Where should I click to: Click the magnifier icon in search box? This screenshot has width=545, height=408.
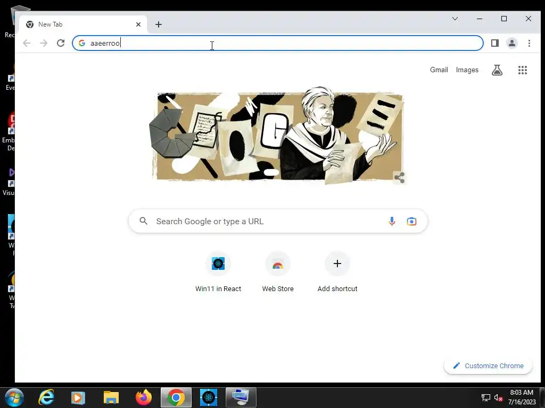(144, 221)
